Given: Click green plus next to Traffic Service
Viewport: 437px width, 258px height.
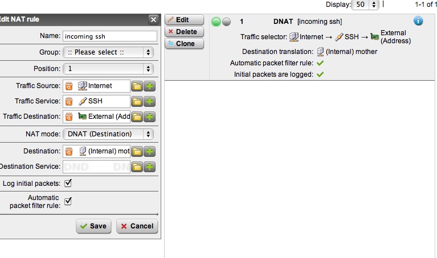Looking at the screenshot, I should click(x=149, y=101).
